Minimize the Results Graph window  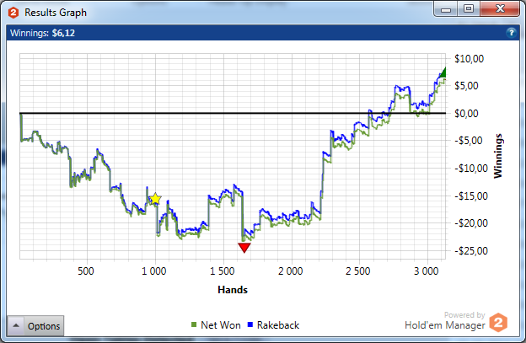[x=446, y=9]
